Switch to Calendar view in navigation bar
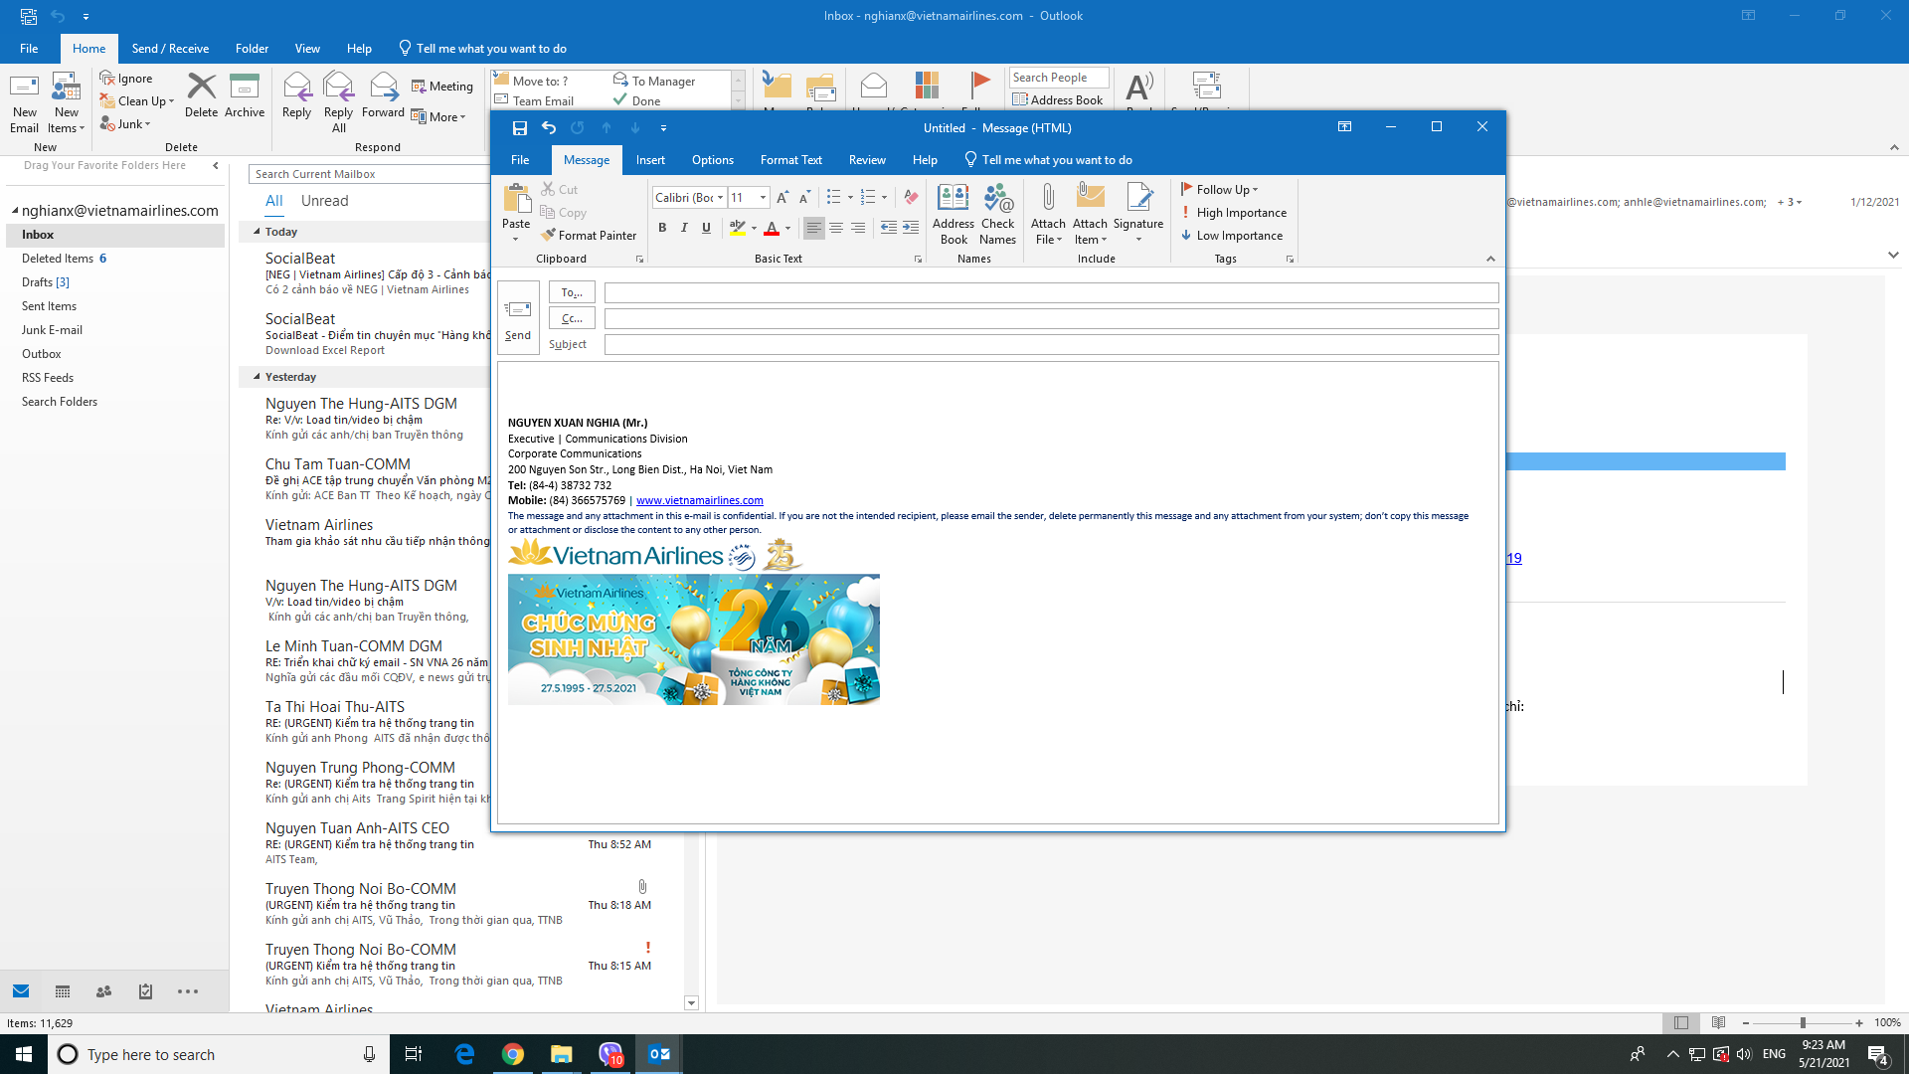 point(63,991)
